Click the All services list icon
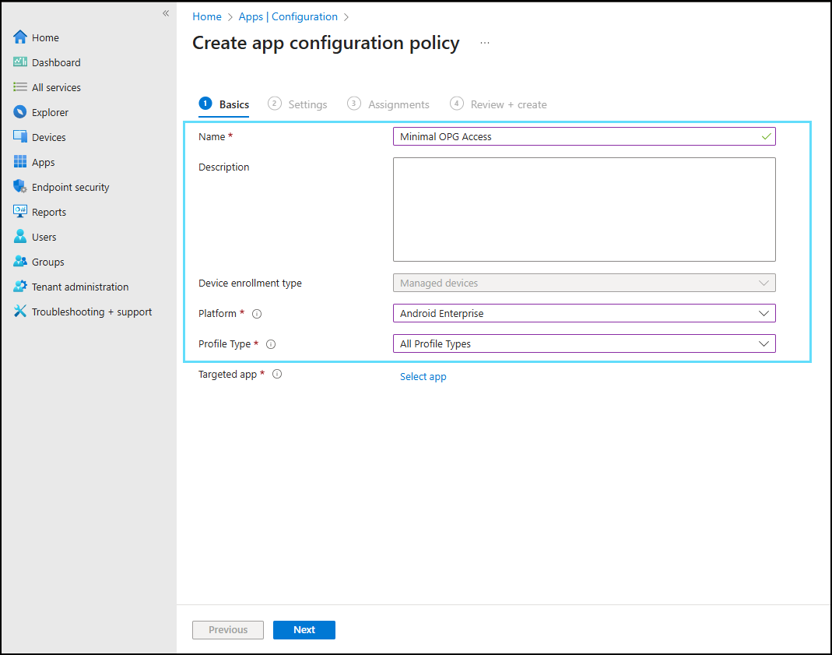This screenshot has width=832, height=655. [20, 87]
